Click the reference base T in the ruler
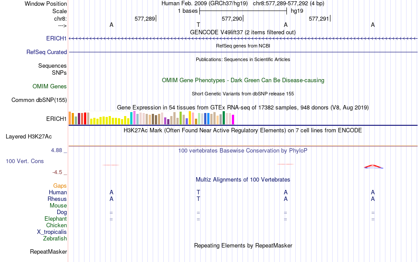 [x=198, y=25]
